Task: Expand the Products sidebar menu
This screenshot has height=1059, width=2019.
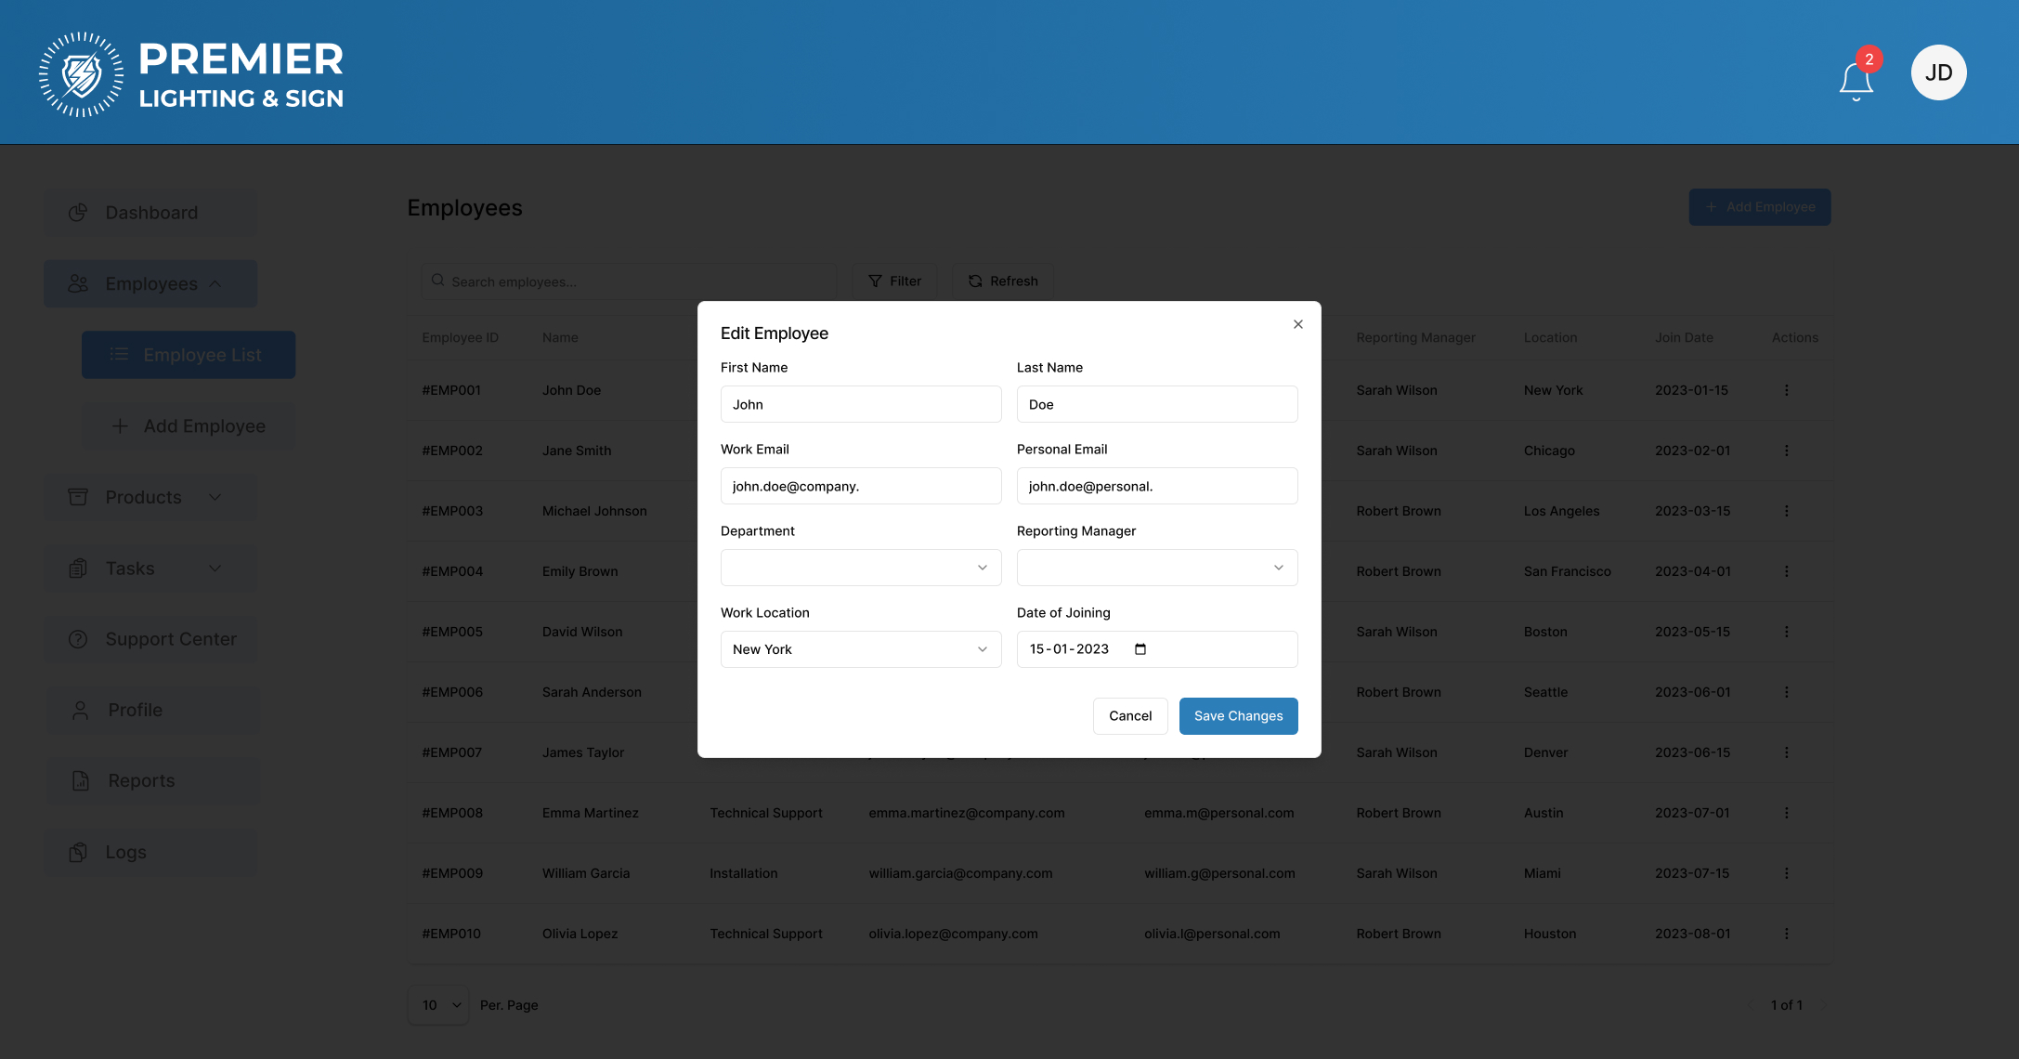Action: pos(150,497)
